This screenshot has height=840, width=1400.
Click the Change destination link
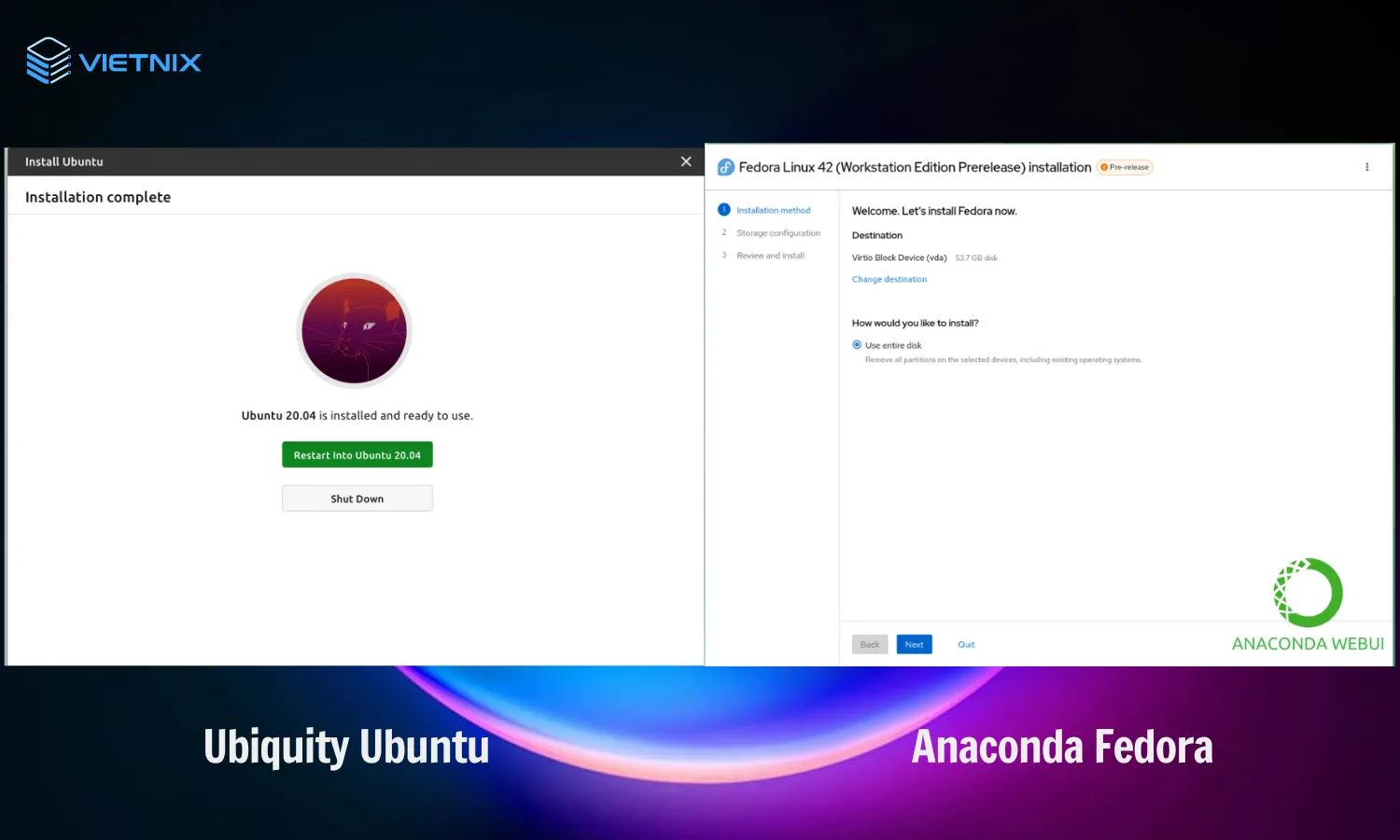pyautogui.click(x=889, y=279)
